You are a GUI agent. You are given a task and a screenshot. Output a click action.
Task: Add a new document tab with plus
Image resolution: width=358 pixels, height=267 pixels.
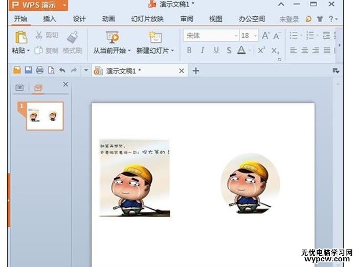[196, 71]
